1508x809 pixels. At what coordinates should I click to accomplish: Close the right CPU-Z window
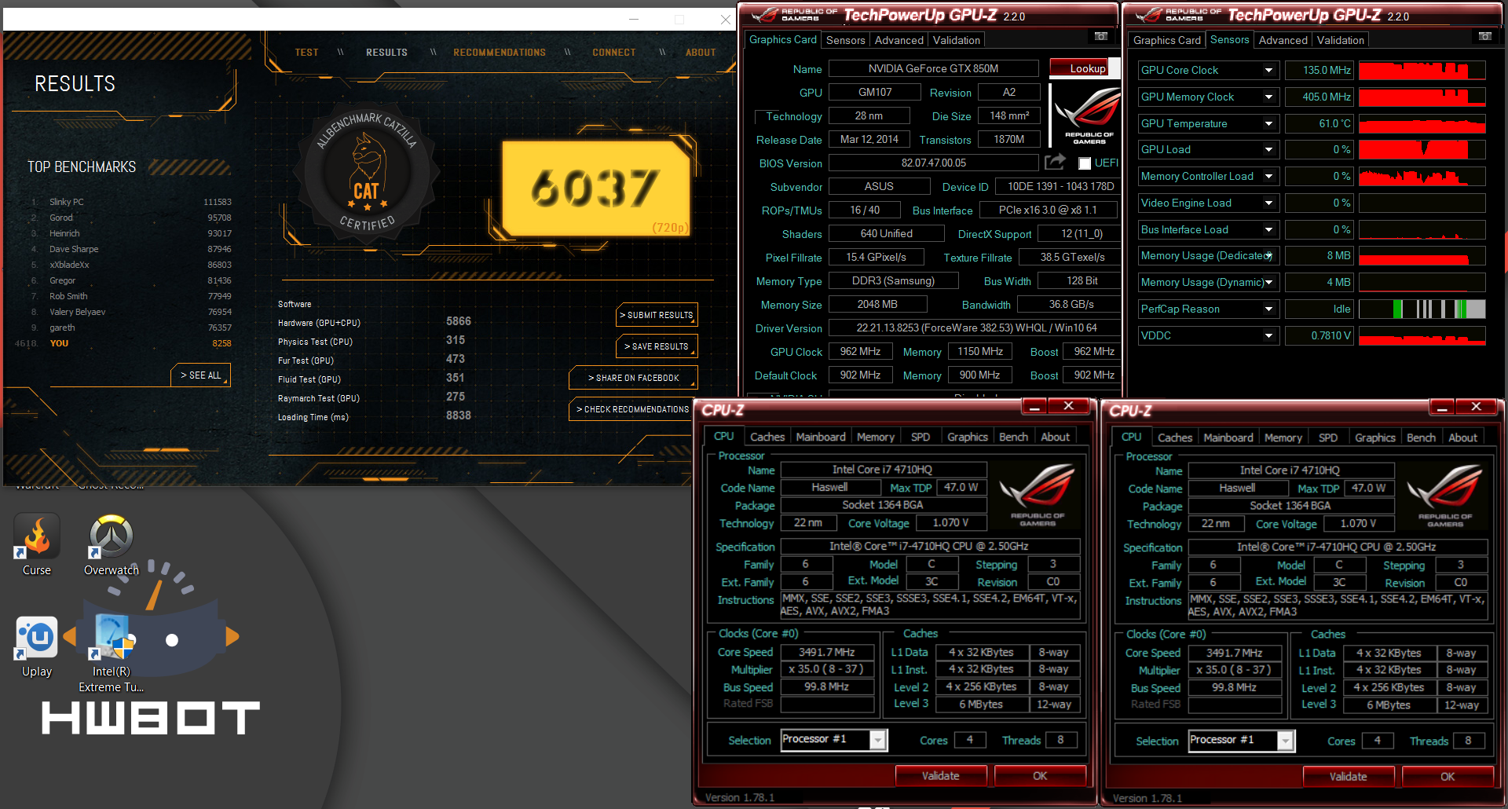[1477, 406]
